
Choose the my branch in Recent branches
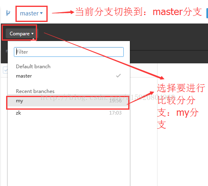tap(69, 101)
